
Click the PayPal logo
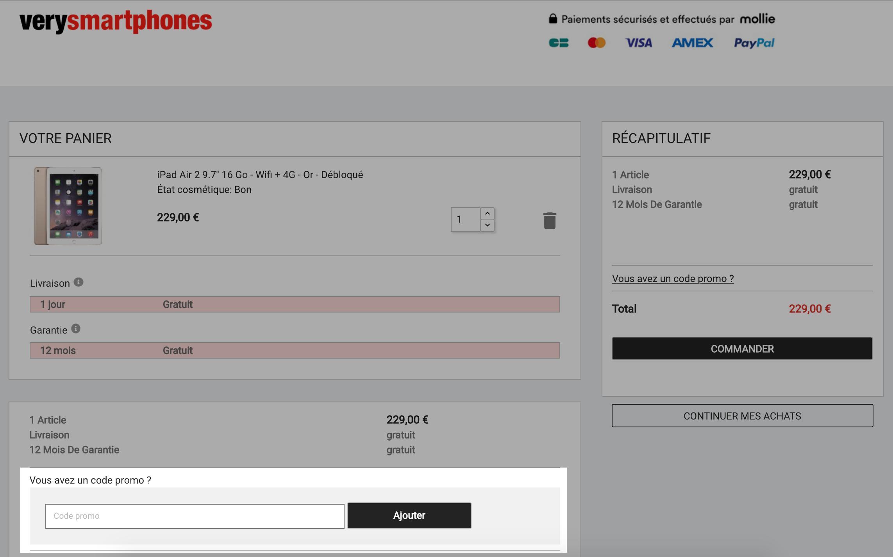[x=754, y=43]
